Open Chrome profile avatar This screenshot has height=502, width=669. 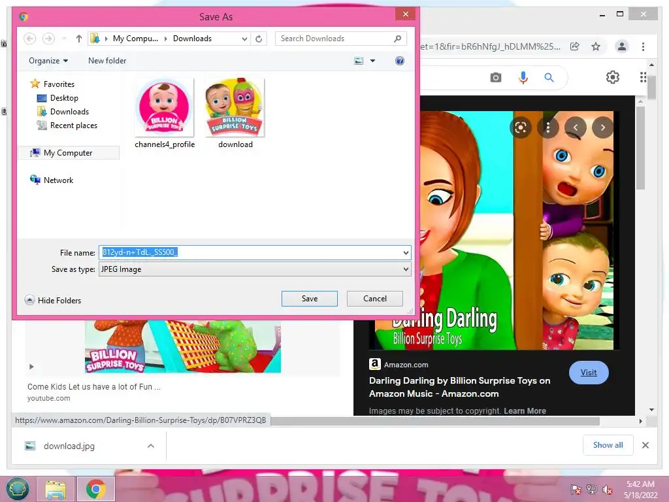click(x=622, y=46)
